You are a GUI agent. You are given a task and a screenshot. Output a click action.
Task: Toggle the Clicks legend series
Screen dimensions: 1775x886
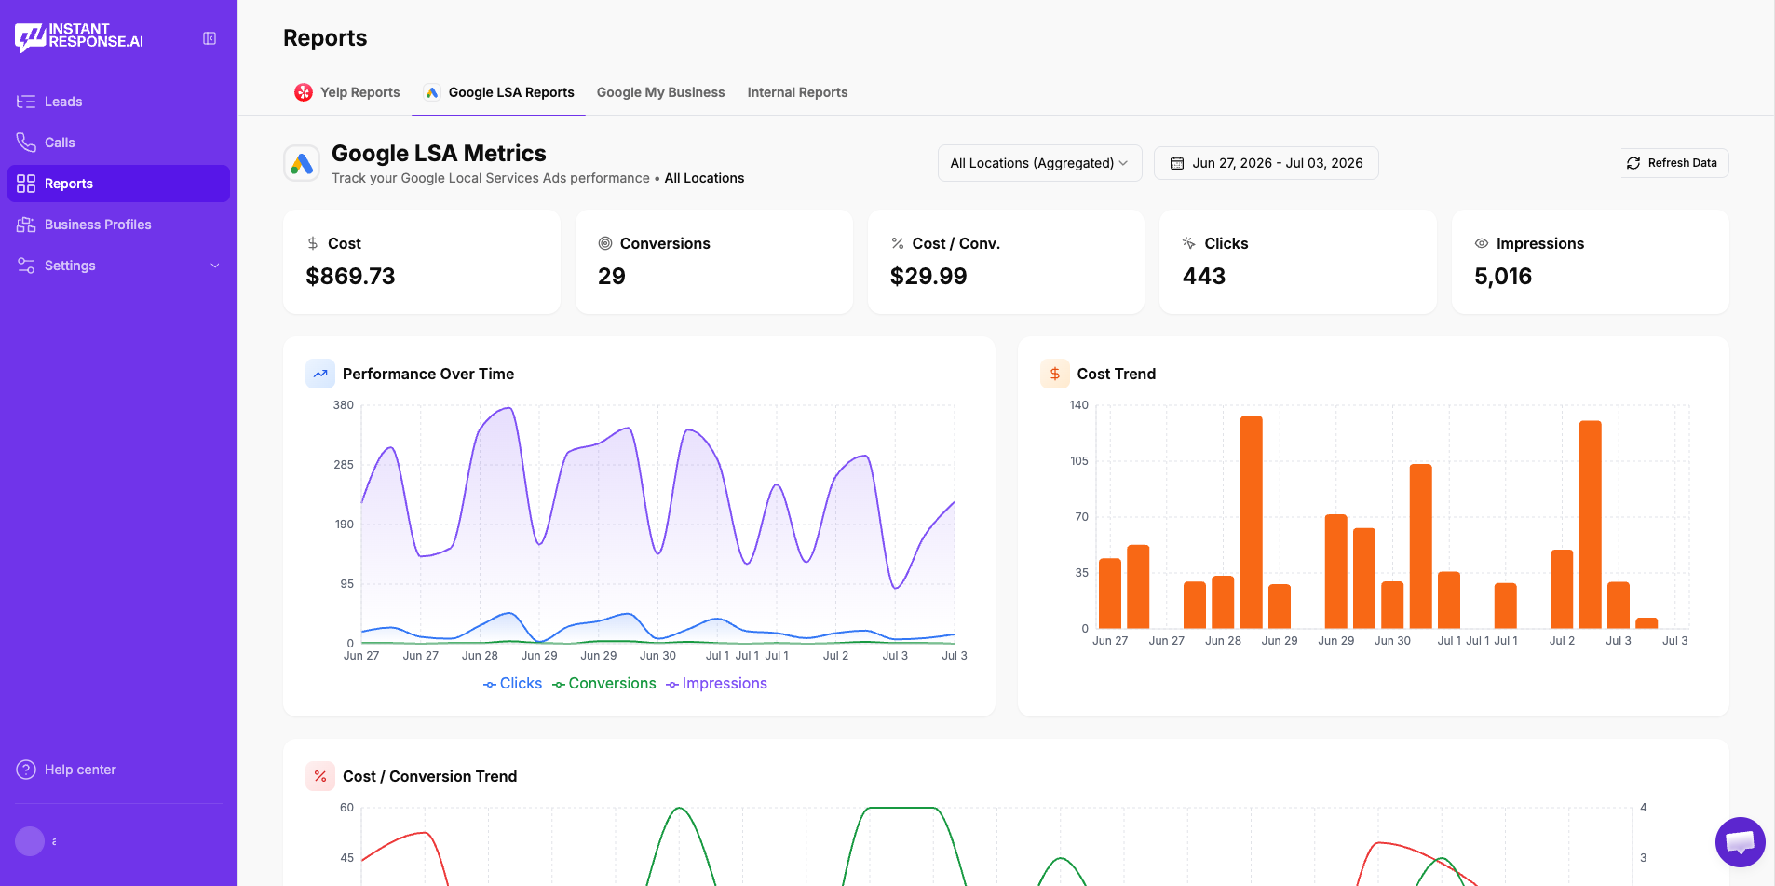pyautogui.click(x=512, y=684)
